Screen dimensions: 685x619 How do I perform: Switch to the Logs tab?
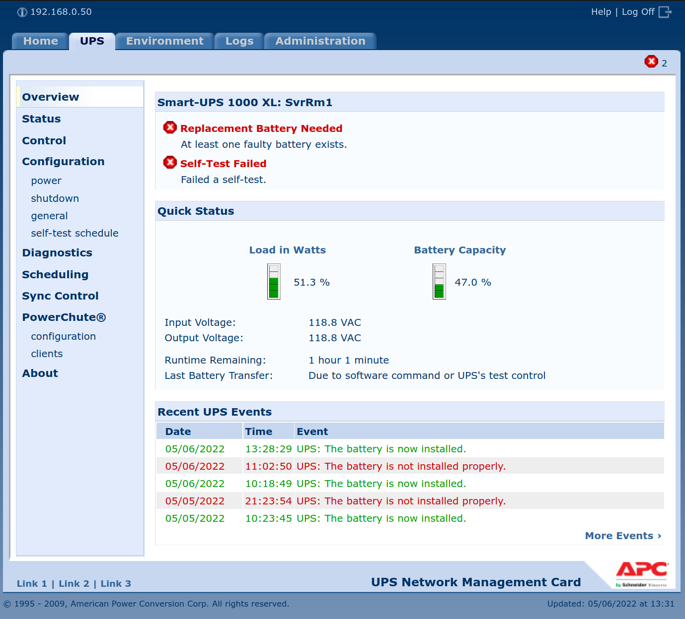coord(239,41)
